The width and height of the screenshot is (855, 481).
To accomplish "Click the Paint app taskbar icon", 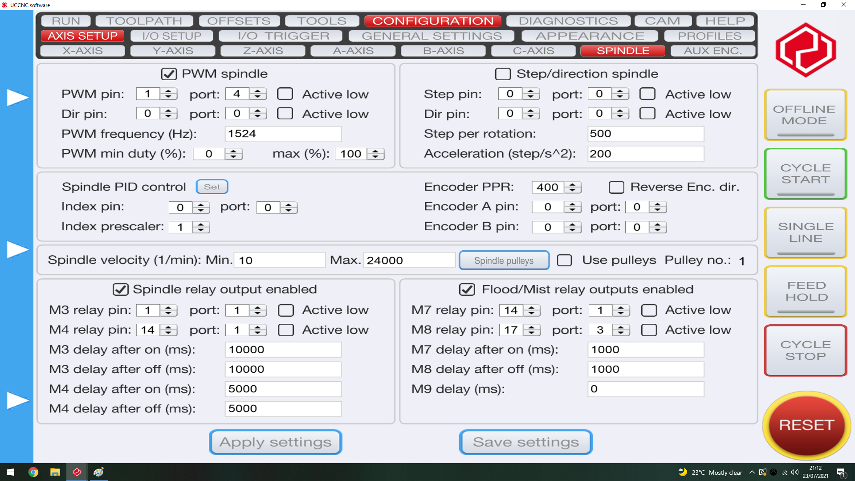I will tap(98, 472).
